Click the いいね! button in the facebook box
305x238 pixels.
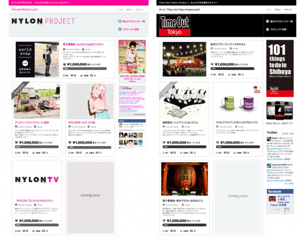[276, 209]
